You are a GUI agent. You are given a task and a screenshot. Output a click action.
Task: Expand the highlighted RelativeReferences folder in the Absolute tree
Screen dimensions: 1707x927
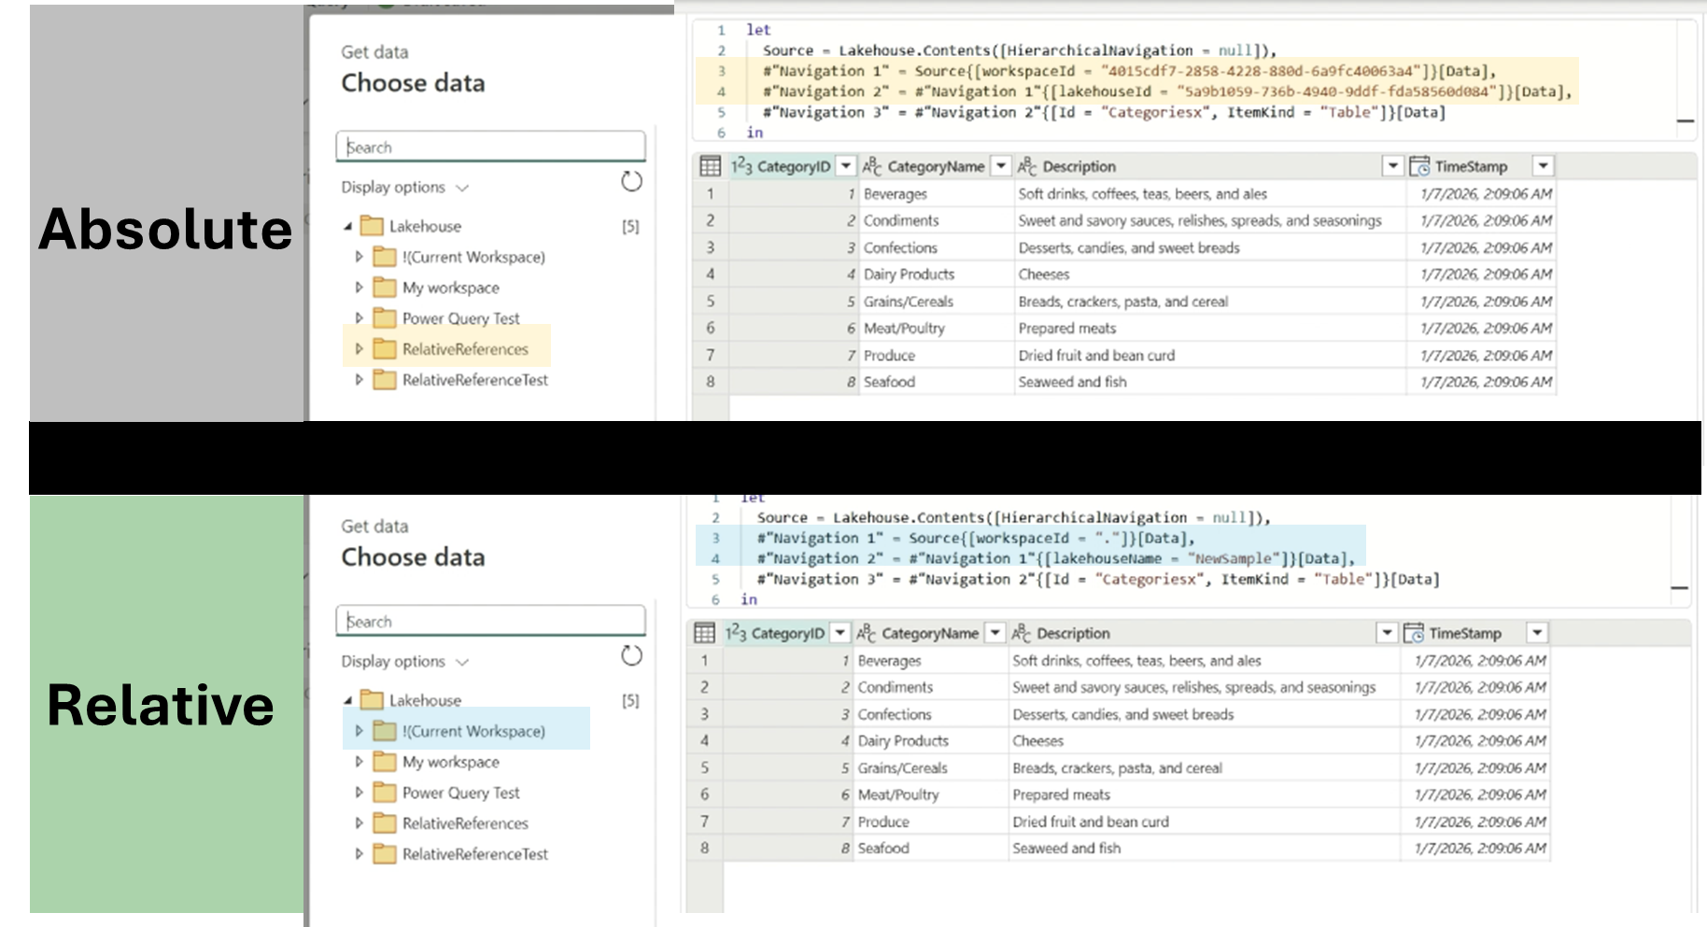coord(359,348)
